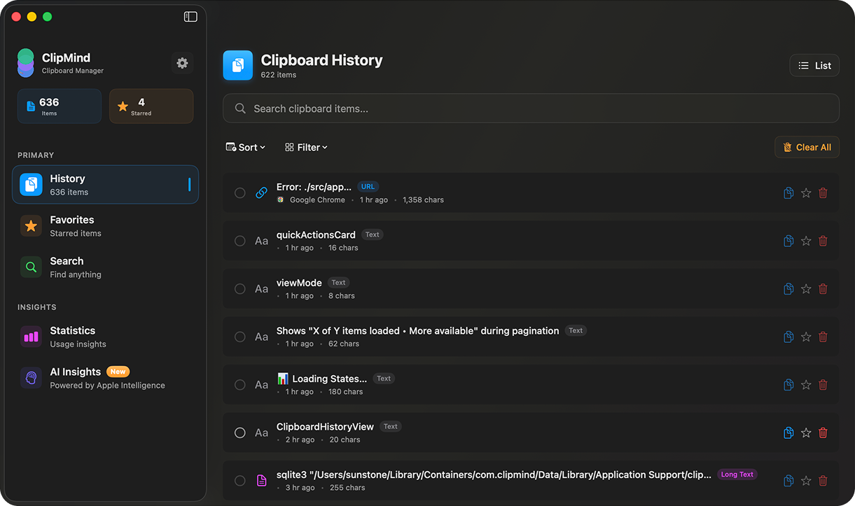Image resolution: width=855 pixels, height=506 pixels.
Task: Click the link icon on the Error item
Action: [x=260, y=192]
